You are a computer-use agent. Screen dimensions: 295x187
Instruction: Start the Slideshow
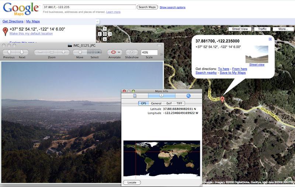tap(132, 52)
